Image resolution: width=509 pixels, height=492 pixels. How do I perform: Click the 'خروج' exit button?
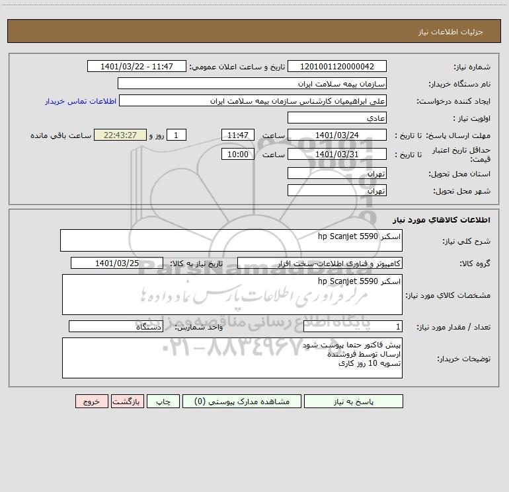click(91, 402)
